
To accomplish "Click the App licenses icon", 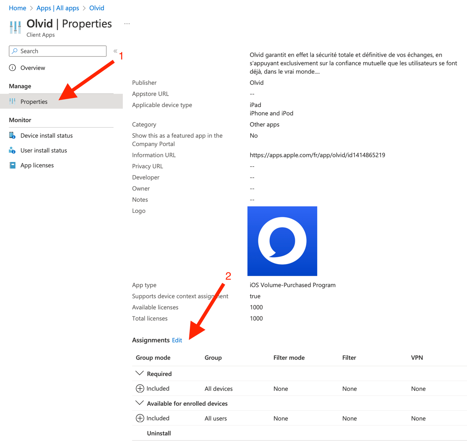I will (12, 165).
